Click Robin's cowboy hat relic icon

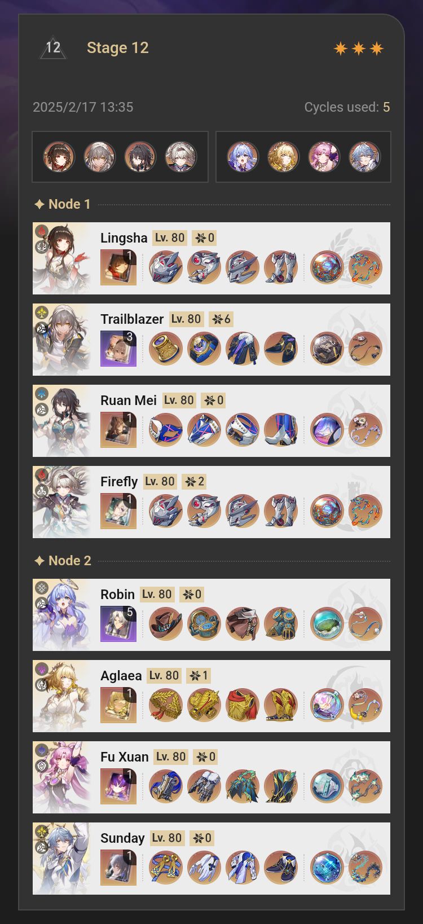[166, 624]
